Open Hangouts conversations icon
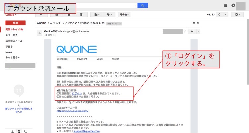 pos(19,131)
